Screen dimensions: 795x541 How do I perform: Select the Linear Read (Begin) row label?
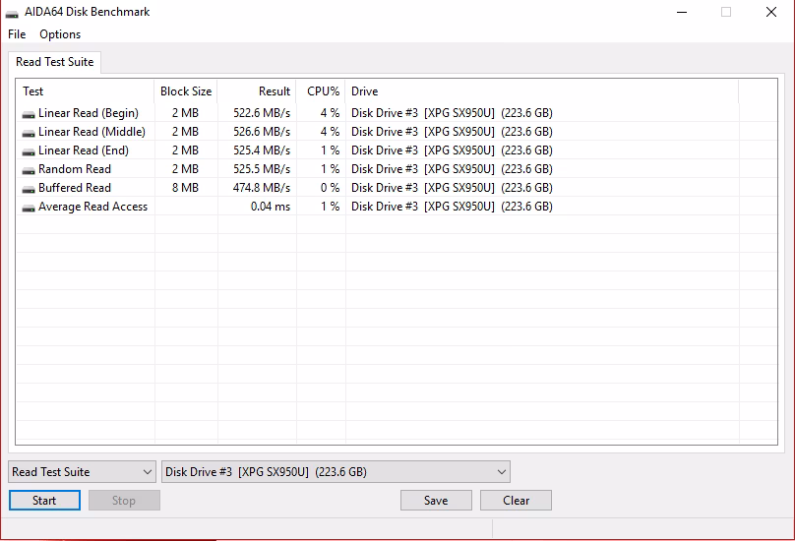pyautogui.click(x=89, y=113)
